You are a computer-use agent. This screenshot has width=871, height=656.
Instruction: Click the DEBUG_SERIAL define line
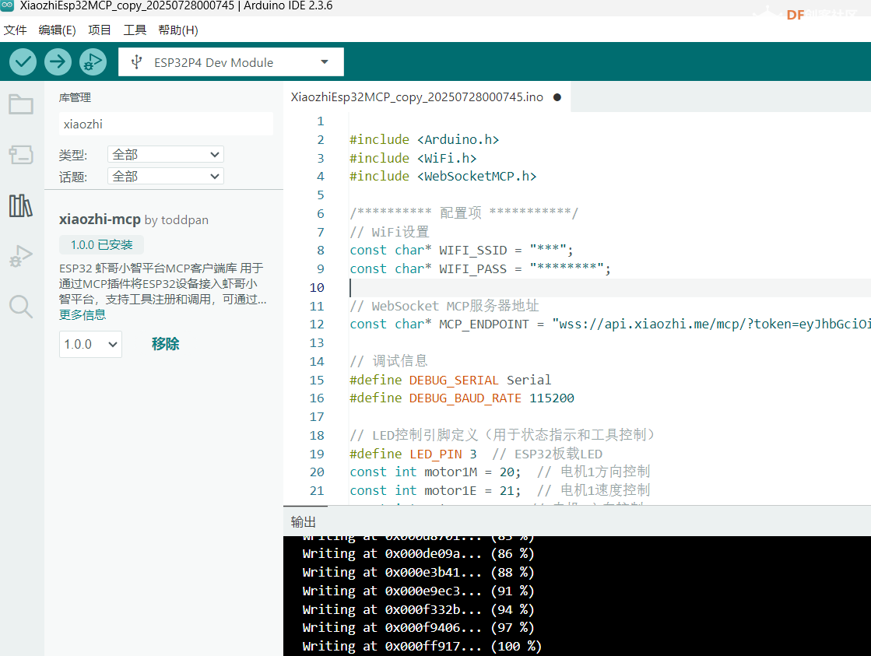pos(451,380)
